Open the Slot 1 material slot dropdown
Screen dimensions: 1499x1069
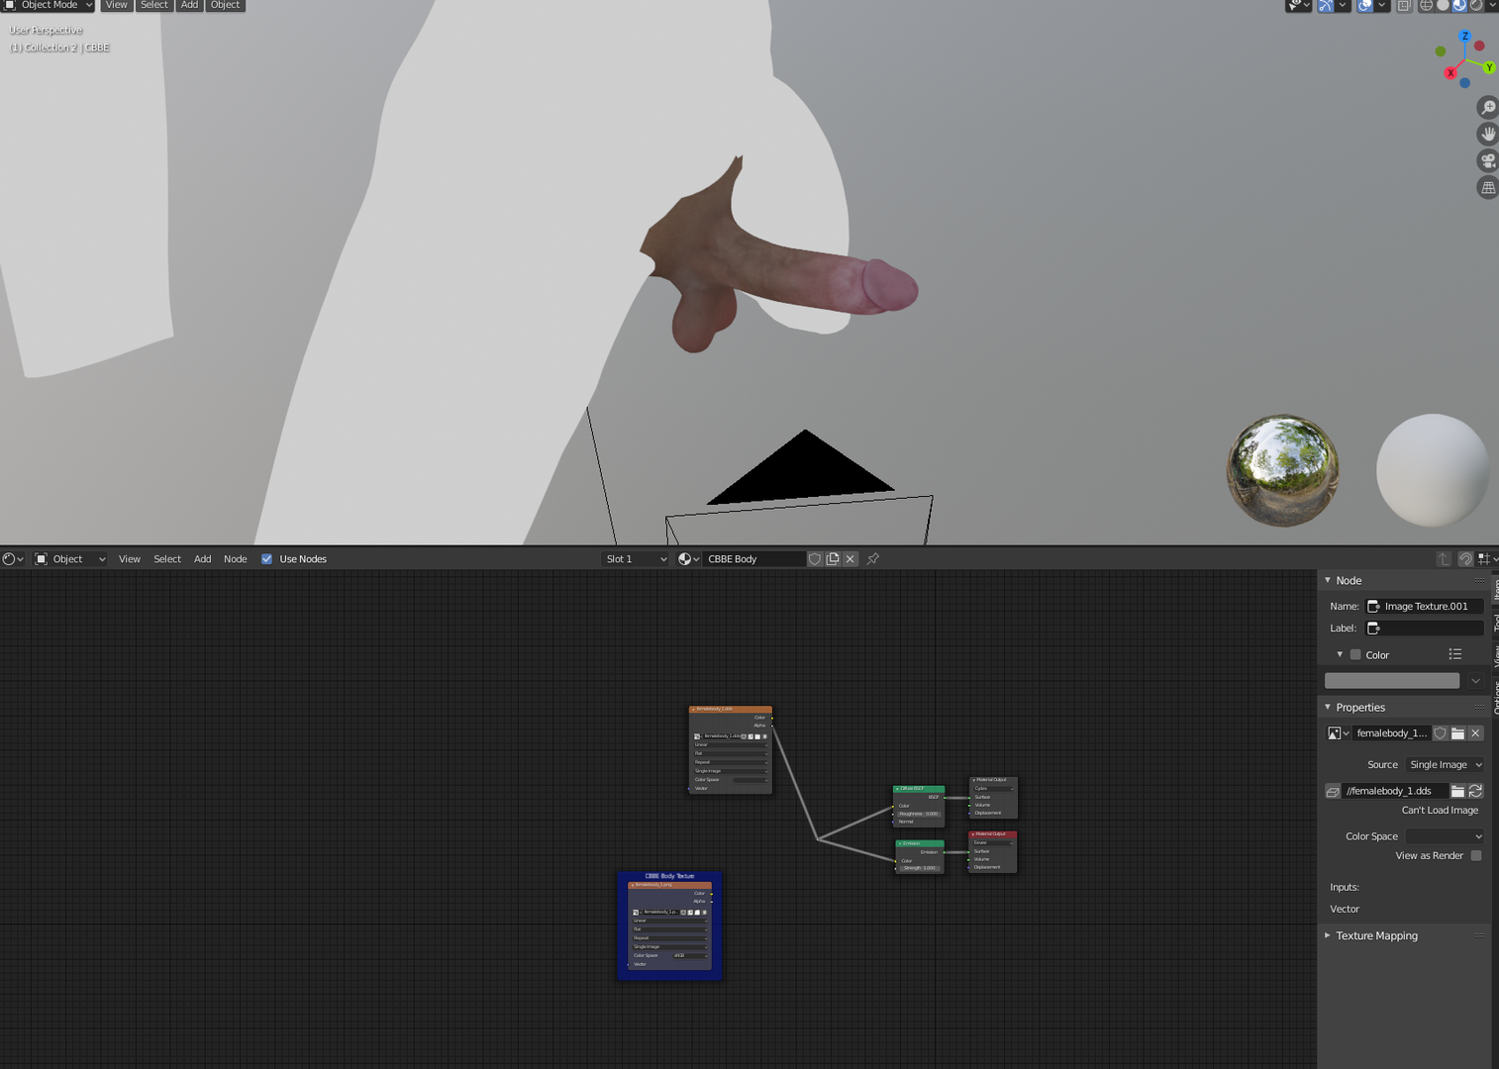[636, 559]
